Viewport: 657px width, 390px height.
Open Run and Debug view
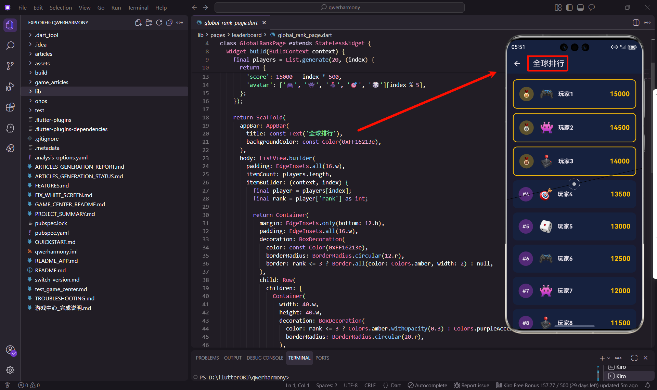pos(10,87)
